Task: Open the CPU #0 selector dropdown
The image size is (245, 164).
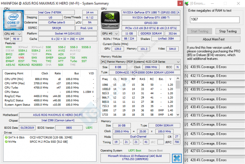Action: [x=12, y=34]
